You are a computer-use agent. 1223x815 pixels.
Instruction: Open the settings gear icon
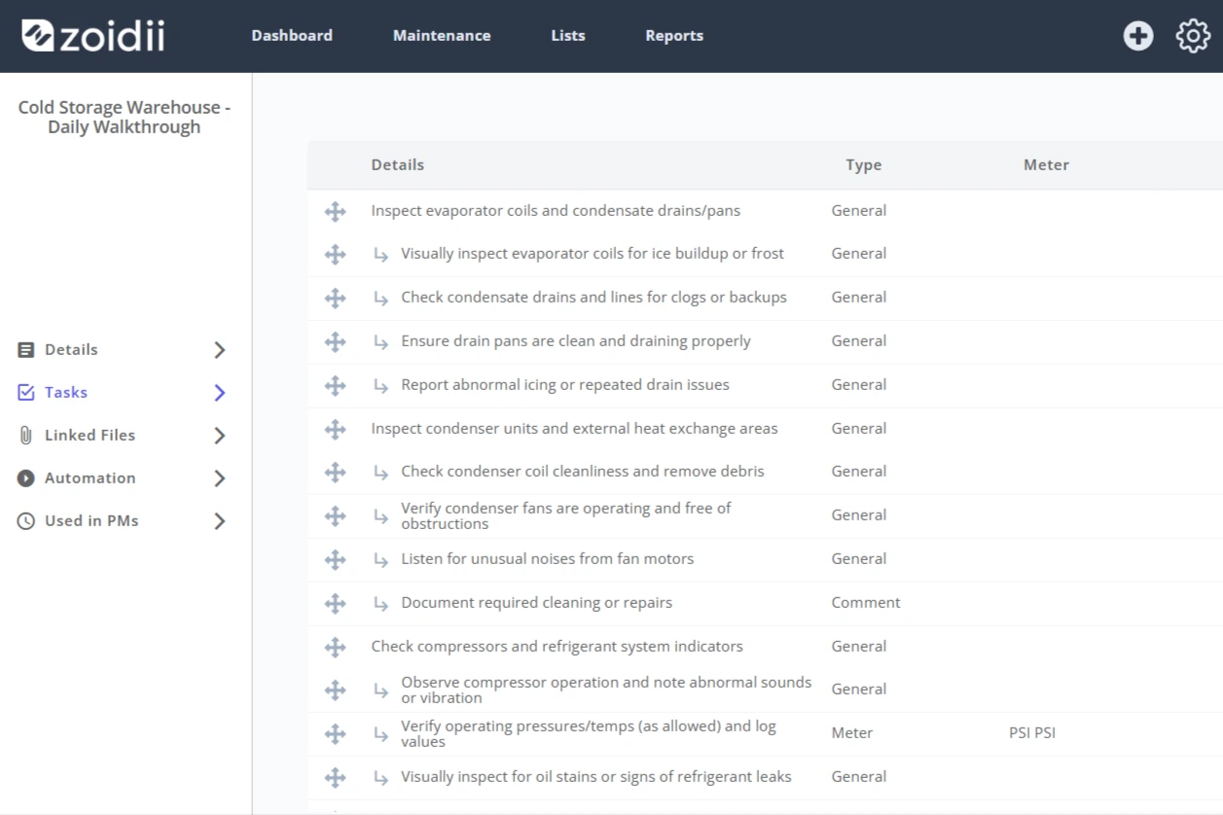1193,36
